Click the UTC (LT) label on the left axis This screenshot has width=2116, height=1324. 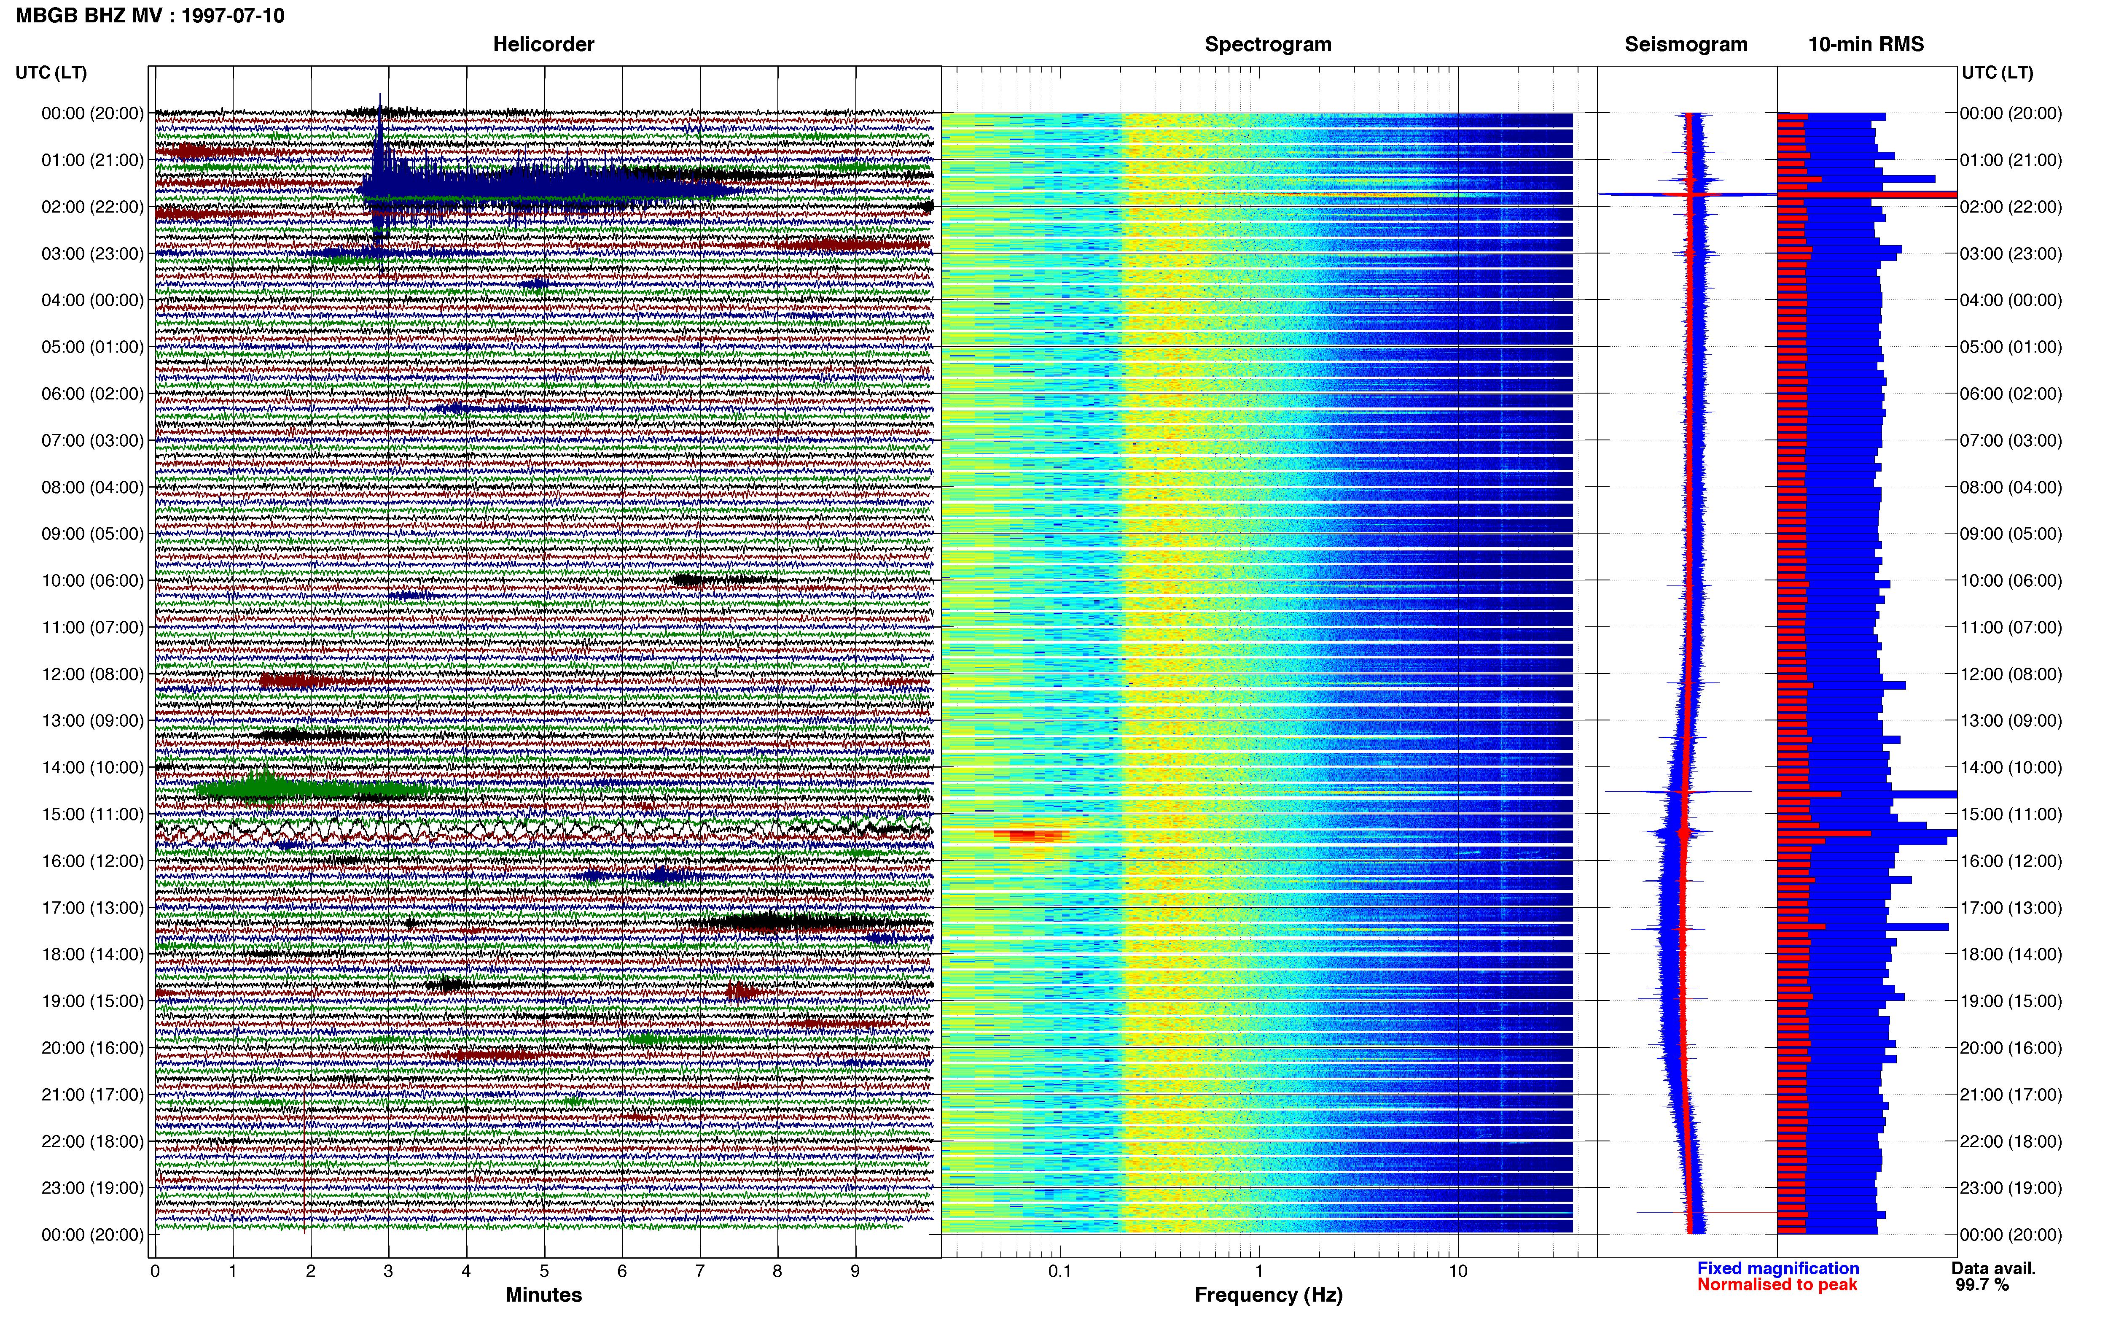click(51, 73)
